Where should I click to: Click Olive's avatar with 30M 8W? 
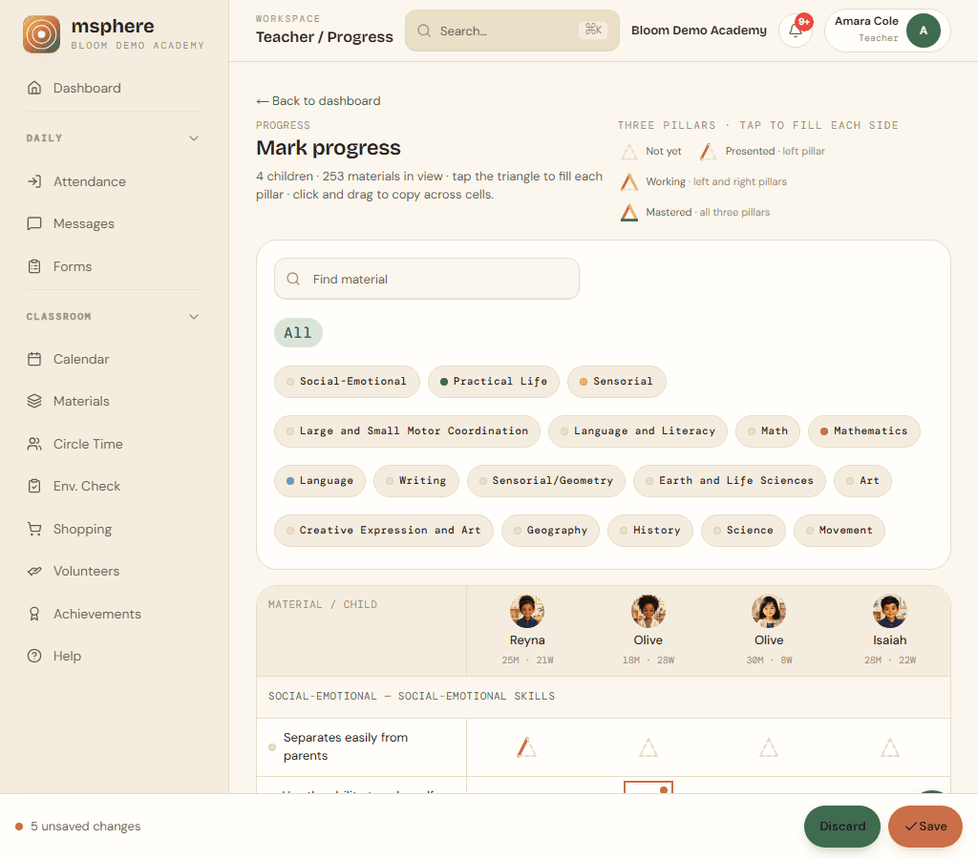coord(769,611)
